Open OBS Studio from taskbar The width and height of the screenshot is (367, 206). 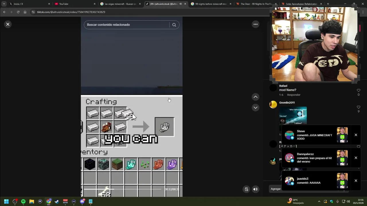[x=15, y=201]
